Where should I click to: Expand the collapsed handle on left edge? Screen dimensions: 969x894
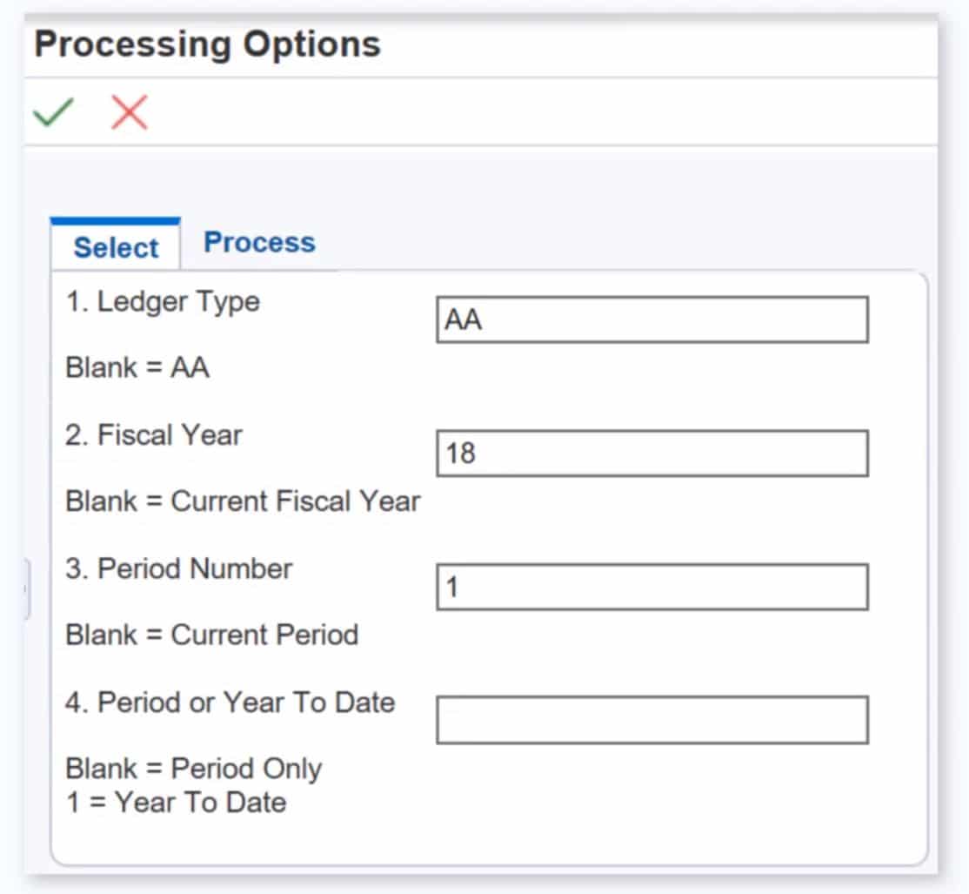[x=27, y=589]
